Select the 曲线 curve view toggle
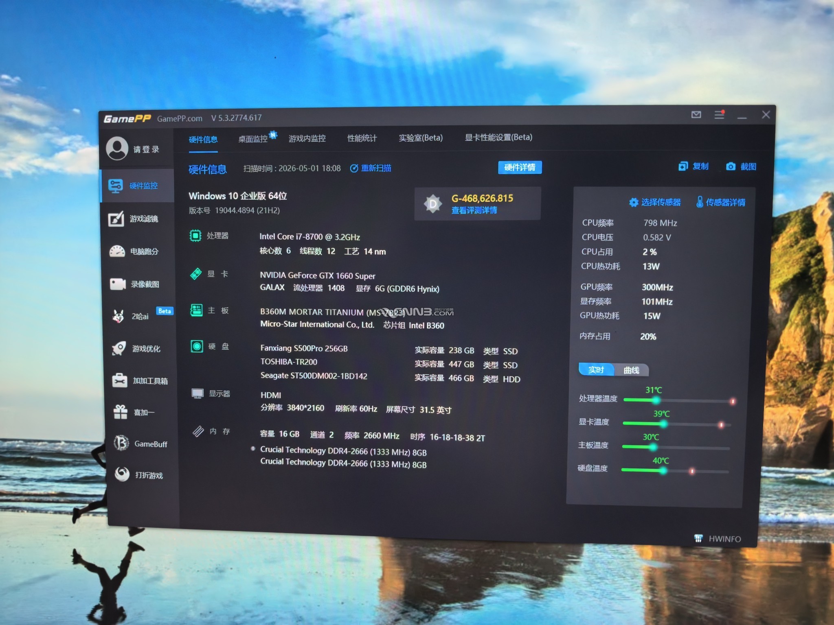834x625 pixels. tap(631, 370)
